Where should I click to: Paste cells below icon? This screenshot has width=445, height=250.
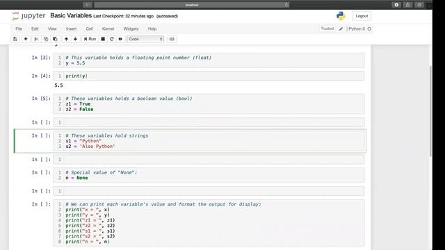56,39
